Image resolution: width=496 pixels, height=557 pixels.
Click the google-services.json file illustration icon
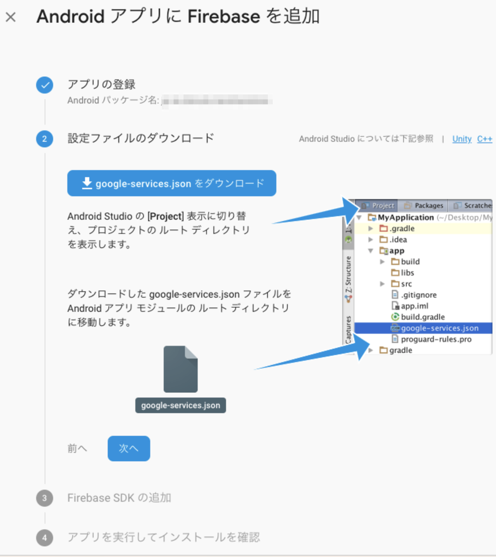181,369
